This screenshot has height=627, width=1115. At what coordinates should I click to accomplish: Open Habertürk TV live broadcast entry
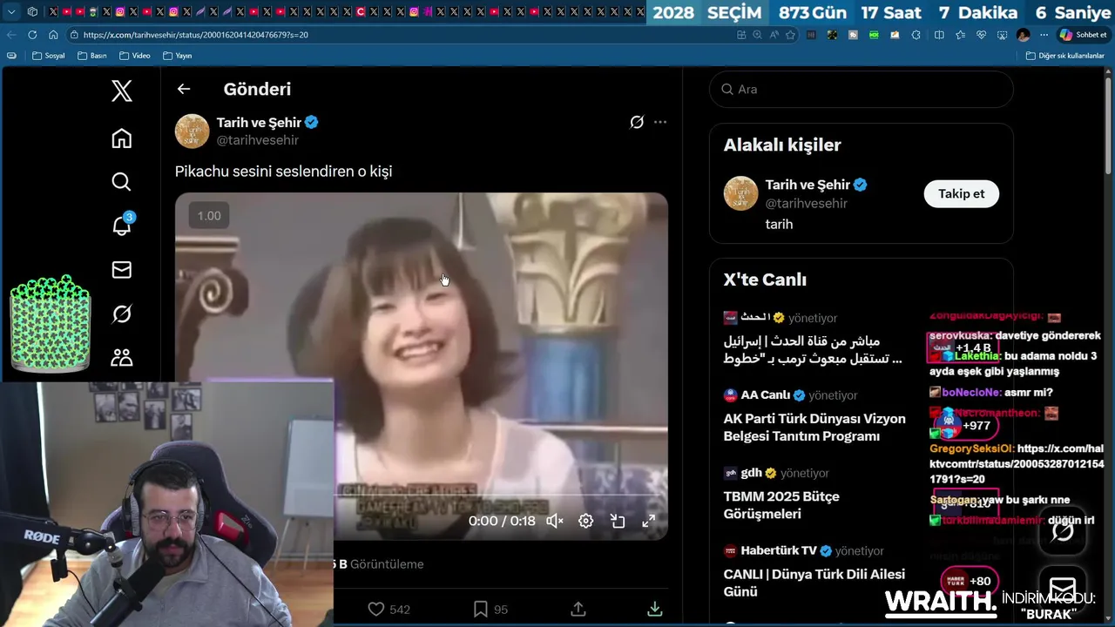click(x=814, y=571)
